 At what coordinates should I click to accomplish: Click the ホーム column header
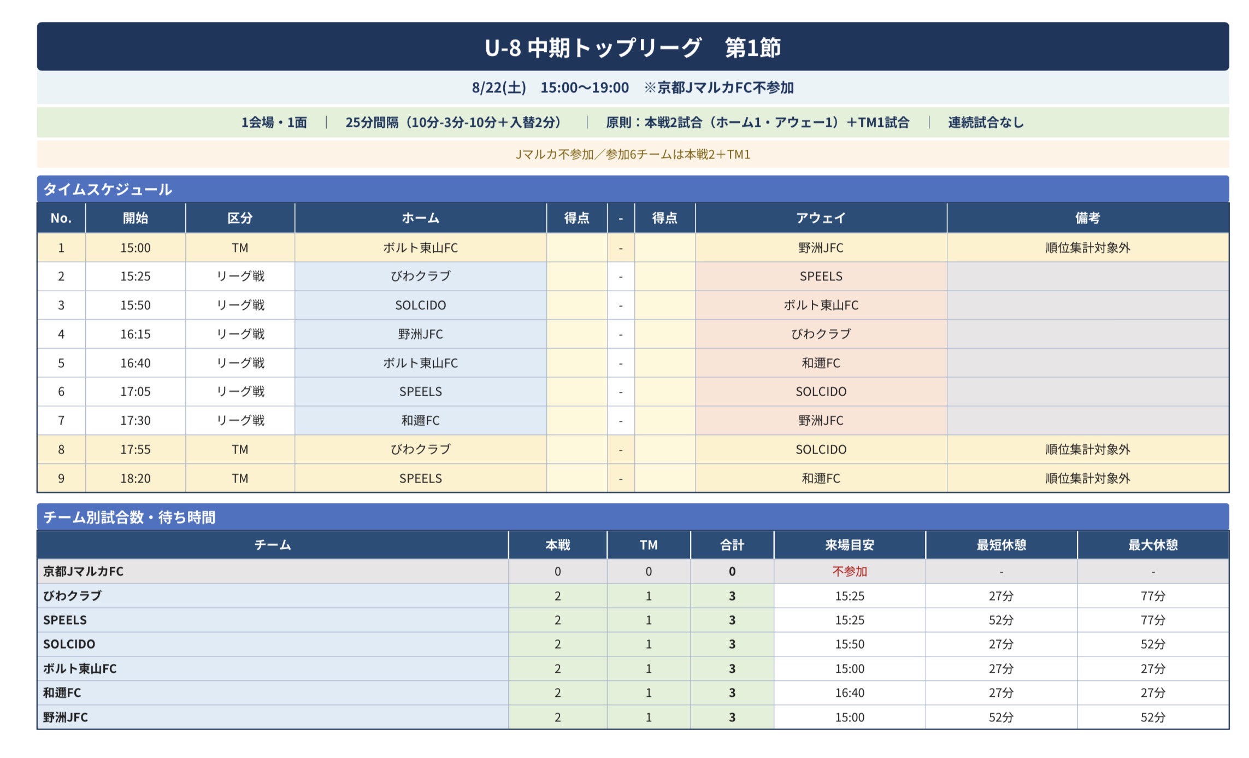click(x=421, y=218)
